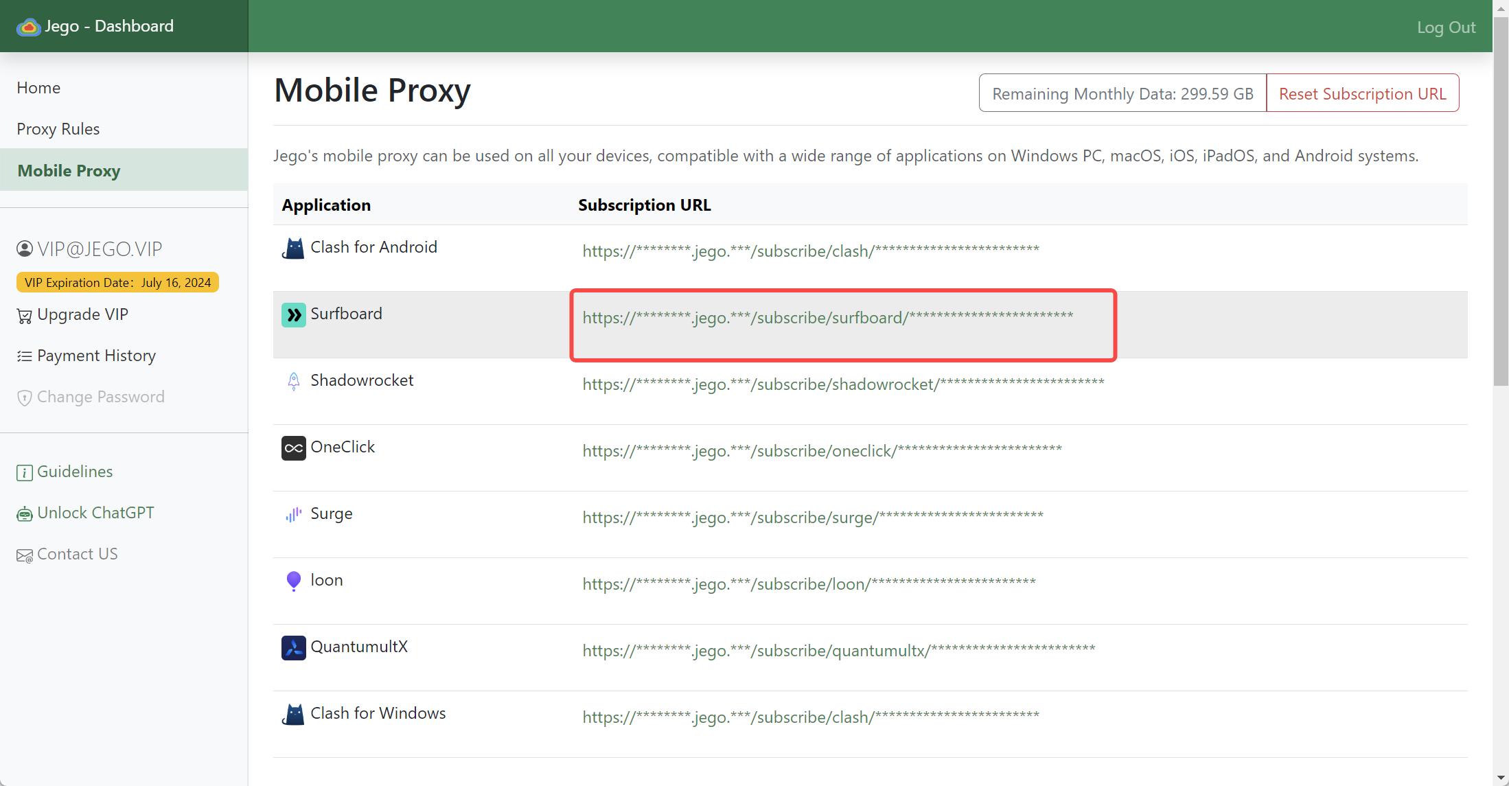The height and width of the screenshot is (786, 1509).
Task: Click the info icon beside Guidelines
Action: (x=25, y=472)
